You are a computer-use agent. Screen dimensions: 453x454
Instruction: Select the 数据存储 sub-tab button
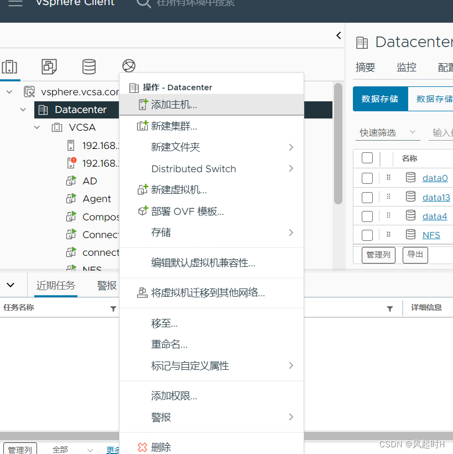381,99
